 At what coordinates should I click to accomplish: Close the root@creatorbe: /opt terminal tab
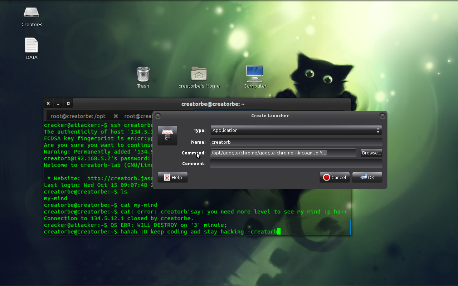pos(116,116)
